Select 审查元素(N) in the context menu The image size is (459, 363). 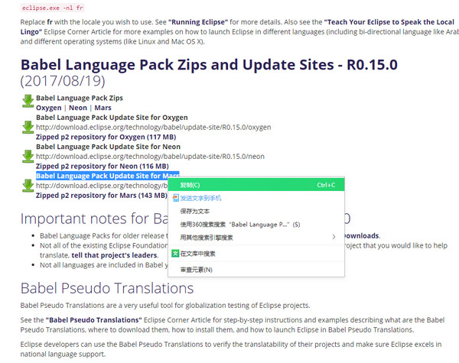point(256,270)
